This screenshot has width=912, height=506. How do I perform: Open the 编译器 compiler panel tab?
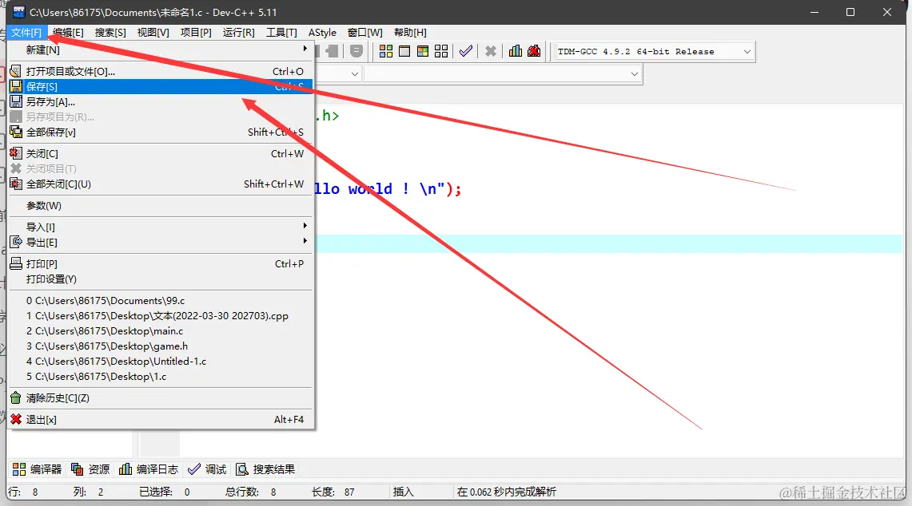[38, 468]
